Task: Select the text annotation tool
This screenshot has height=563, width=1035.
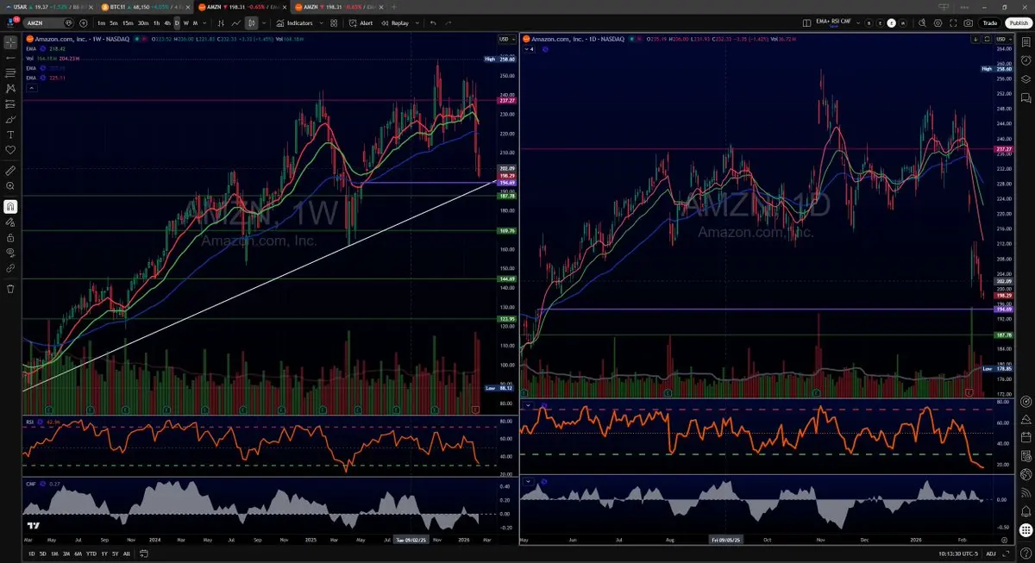Action: pyautogui.click(x=10, y=134)
